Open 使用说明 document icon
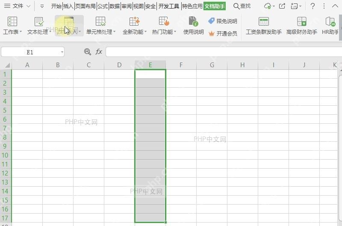Image resolution: width=342 pixels, height=226 pixels. [x=193, y=21]
